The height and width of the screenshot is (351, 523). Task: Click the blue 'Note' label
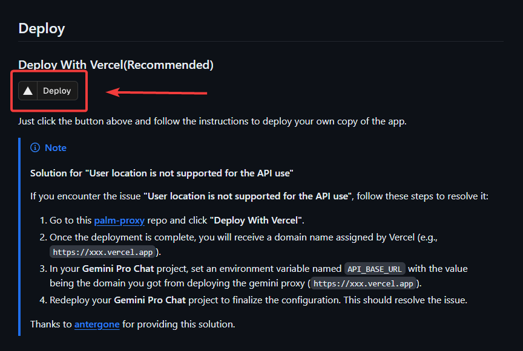56,148
